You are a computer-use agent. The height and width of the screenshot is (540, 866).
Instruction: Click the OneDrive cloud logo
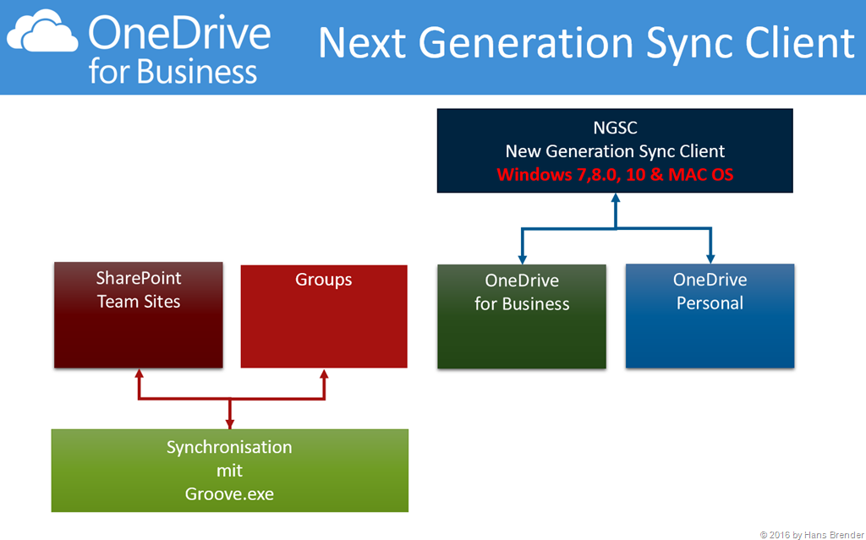44,36
